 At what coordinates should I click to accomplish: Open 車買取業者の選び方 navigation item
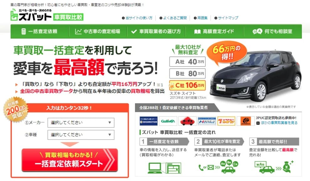click(x=156, y=31)
